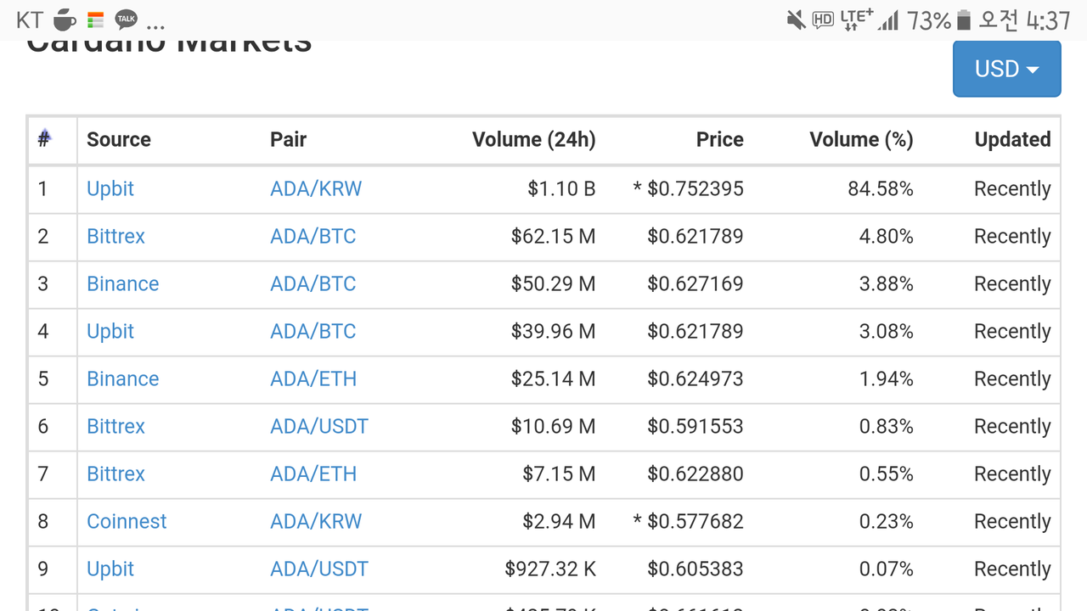Viewport: 1087px width, 611px height.
Task: Open the Upbit link in row 1
Action: (110, 188)
